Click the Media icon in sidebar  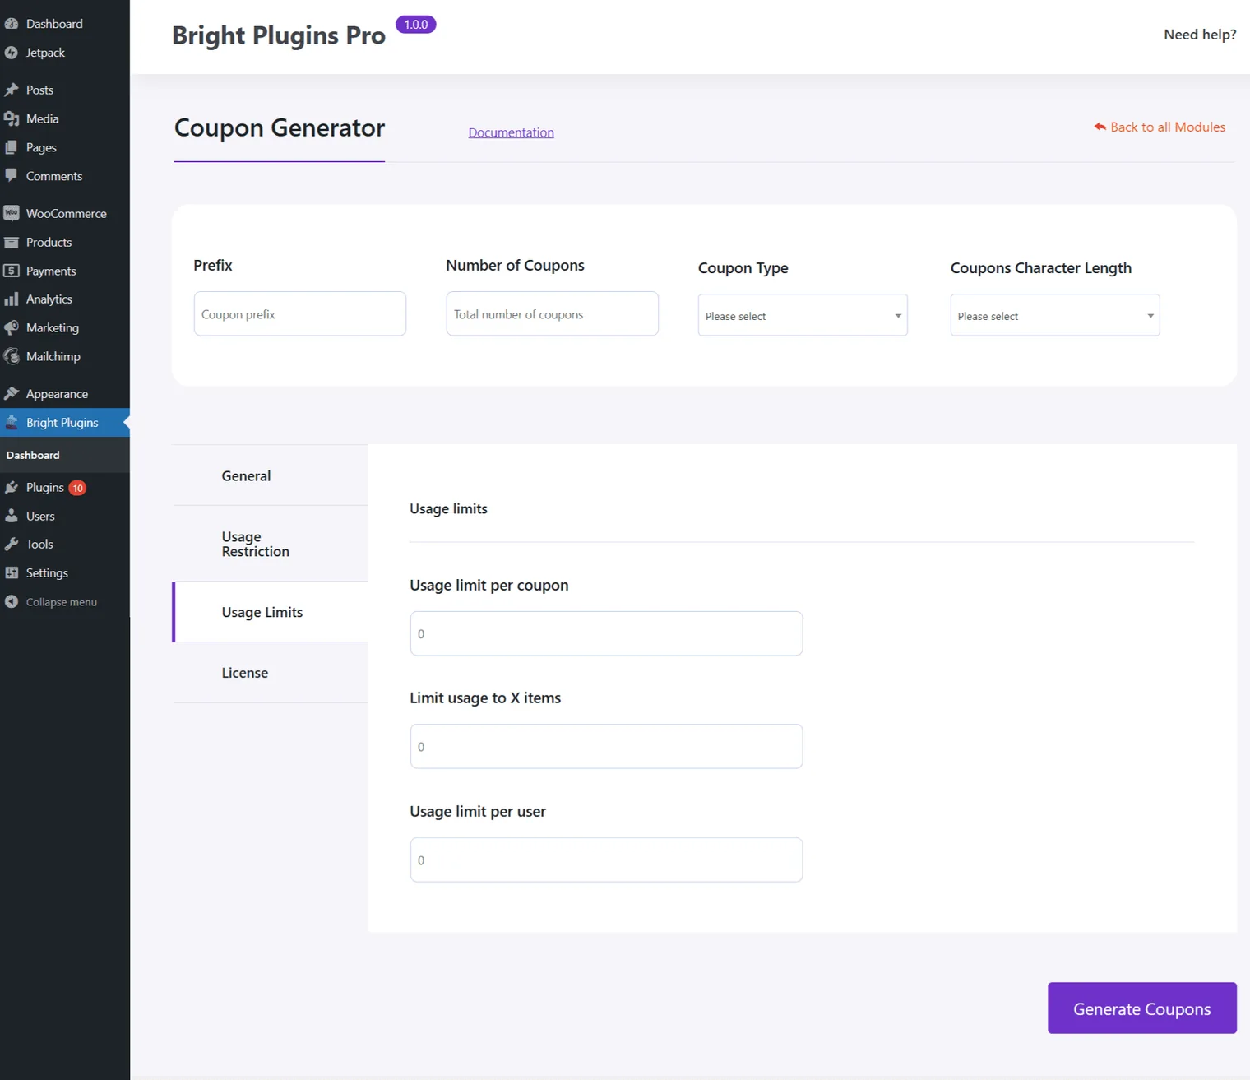pyautogui.click(x=12, y=118)
